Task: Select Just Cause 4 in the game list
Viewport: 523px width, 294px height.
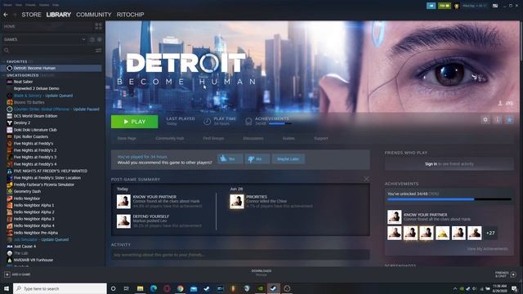Action: click(25, 247)
